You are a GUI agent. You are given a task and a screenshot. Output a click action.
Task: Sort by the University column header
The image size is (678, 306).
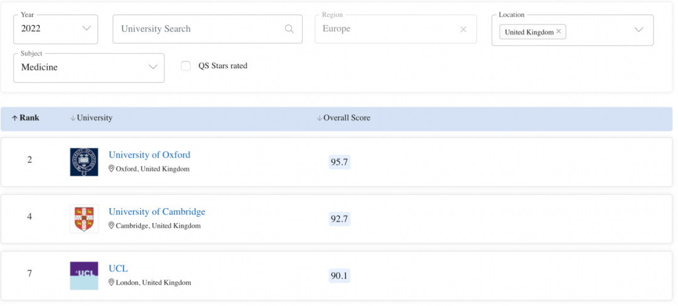click(x=91, y=118)
